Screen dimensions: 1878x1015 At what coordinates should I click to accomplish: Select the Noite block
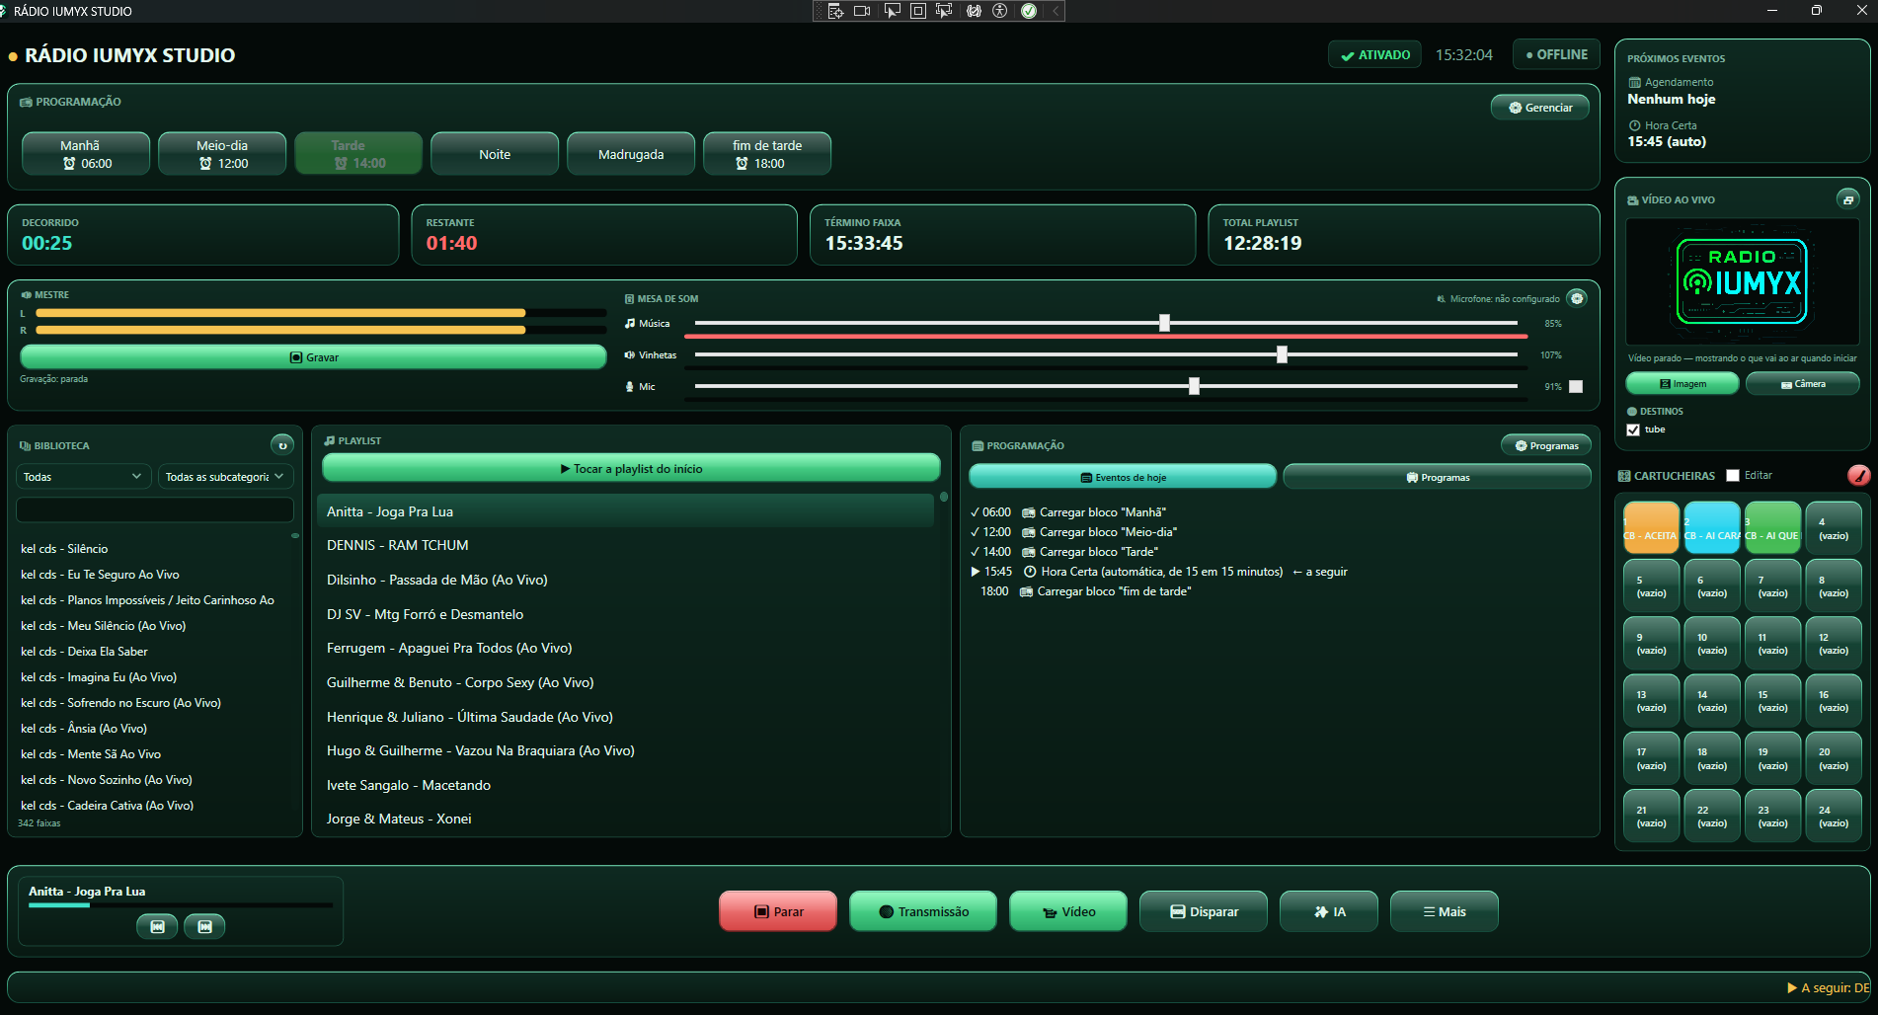495,153
